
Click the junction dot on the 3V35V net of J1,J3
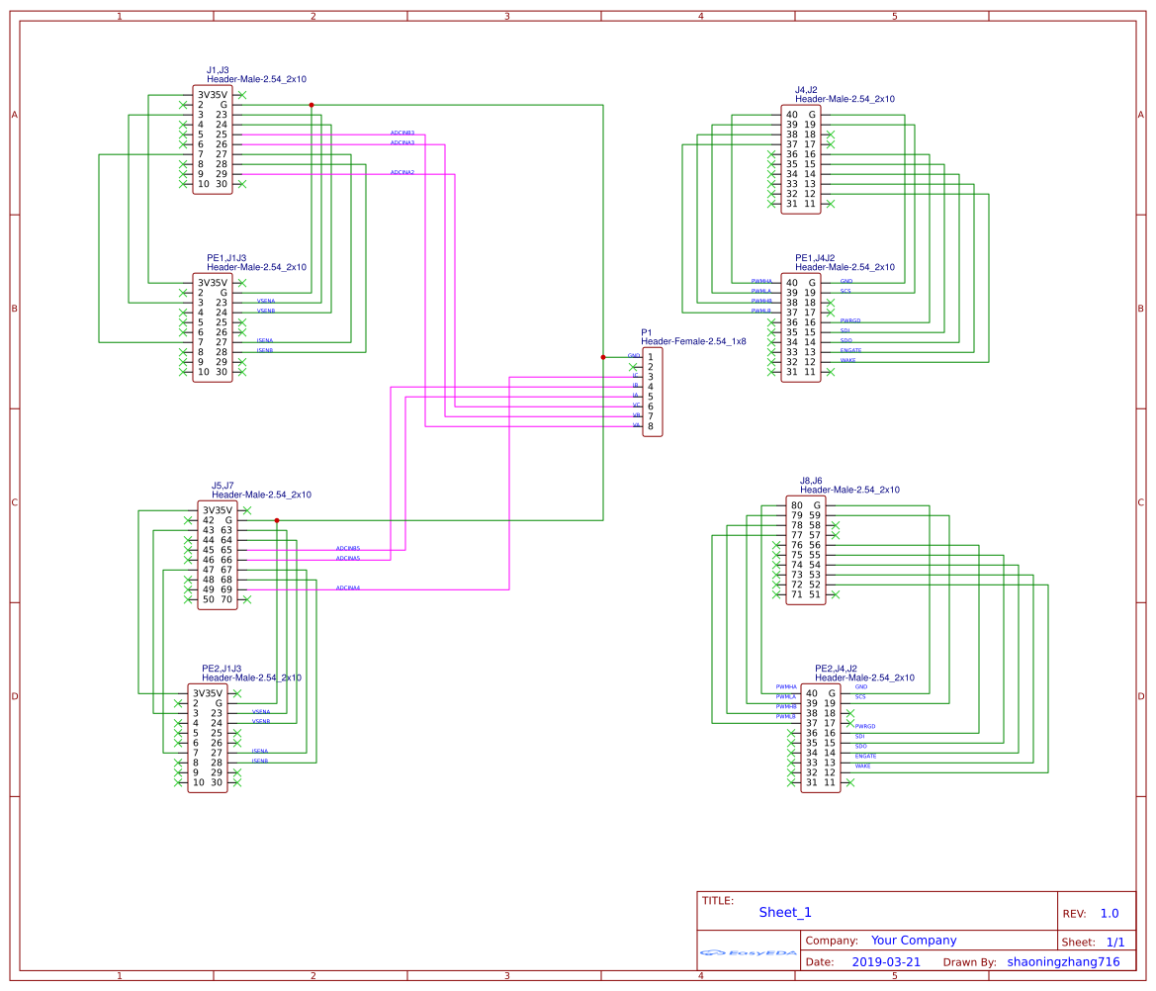tap(312, 103)
